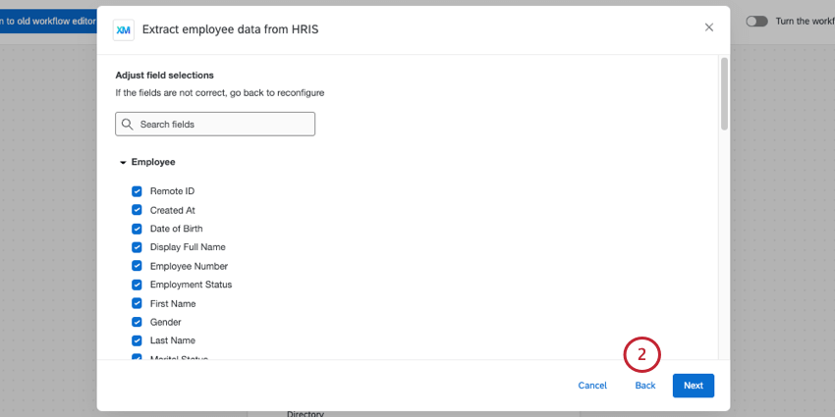Return to old workflow editor
The image size is (835, 417).
pyautogui.click(x=49, y=21)
